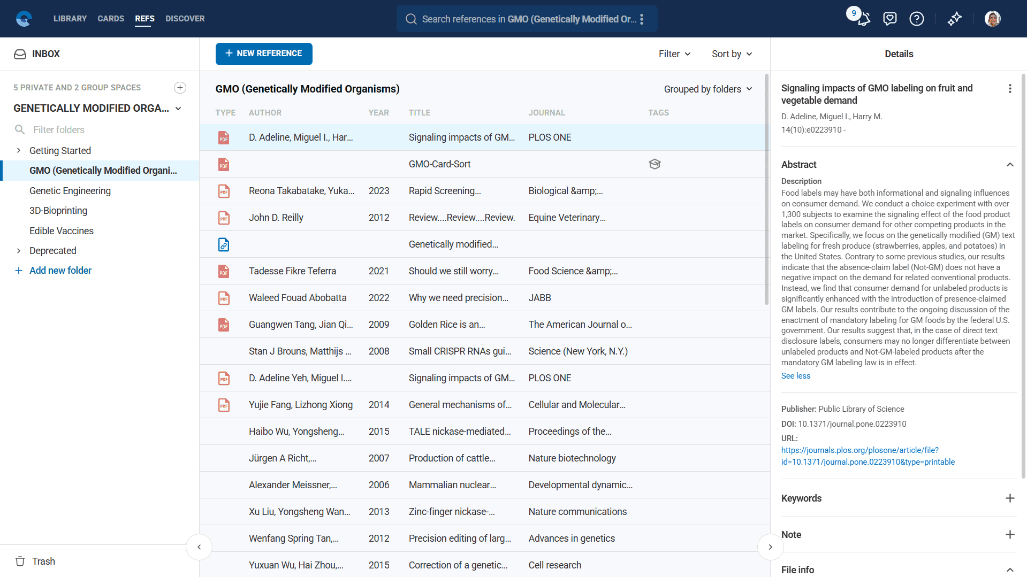Click the See less link

[x=795, y=376]
